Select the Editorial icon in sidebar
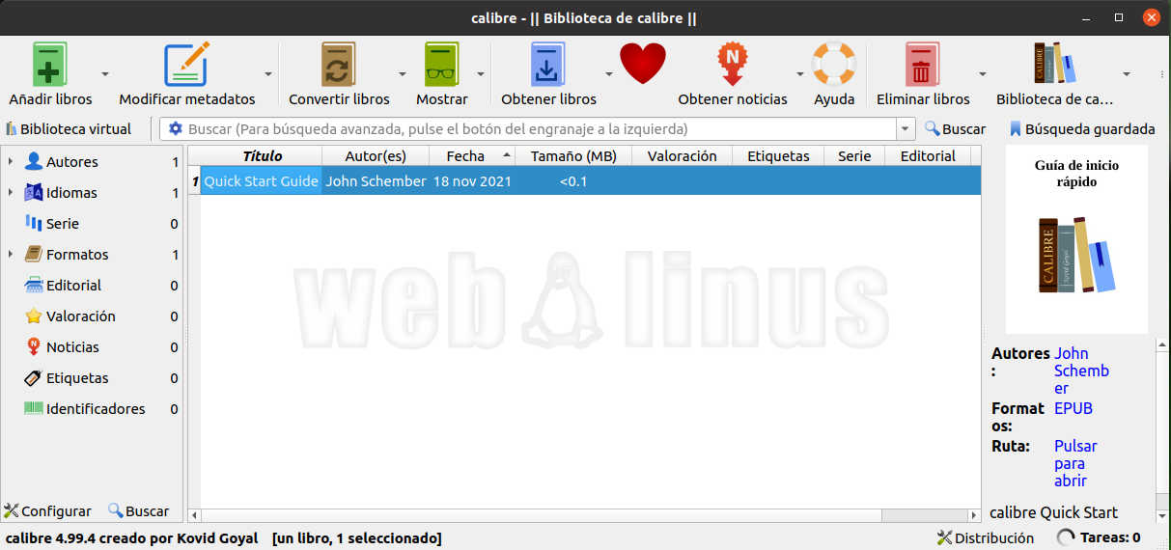Viewport: 1171px width, 550px height. 34,286
